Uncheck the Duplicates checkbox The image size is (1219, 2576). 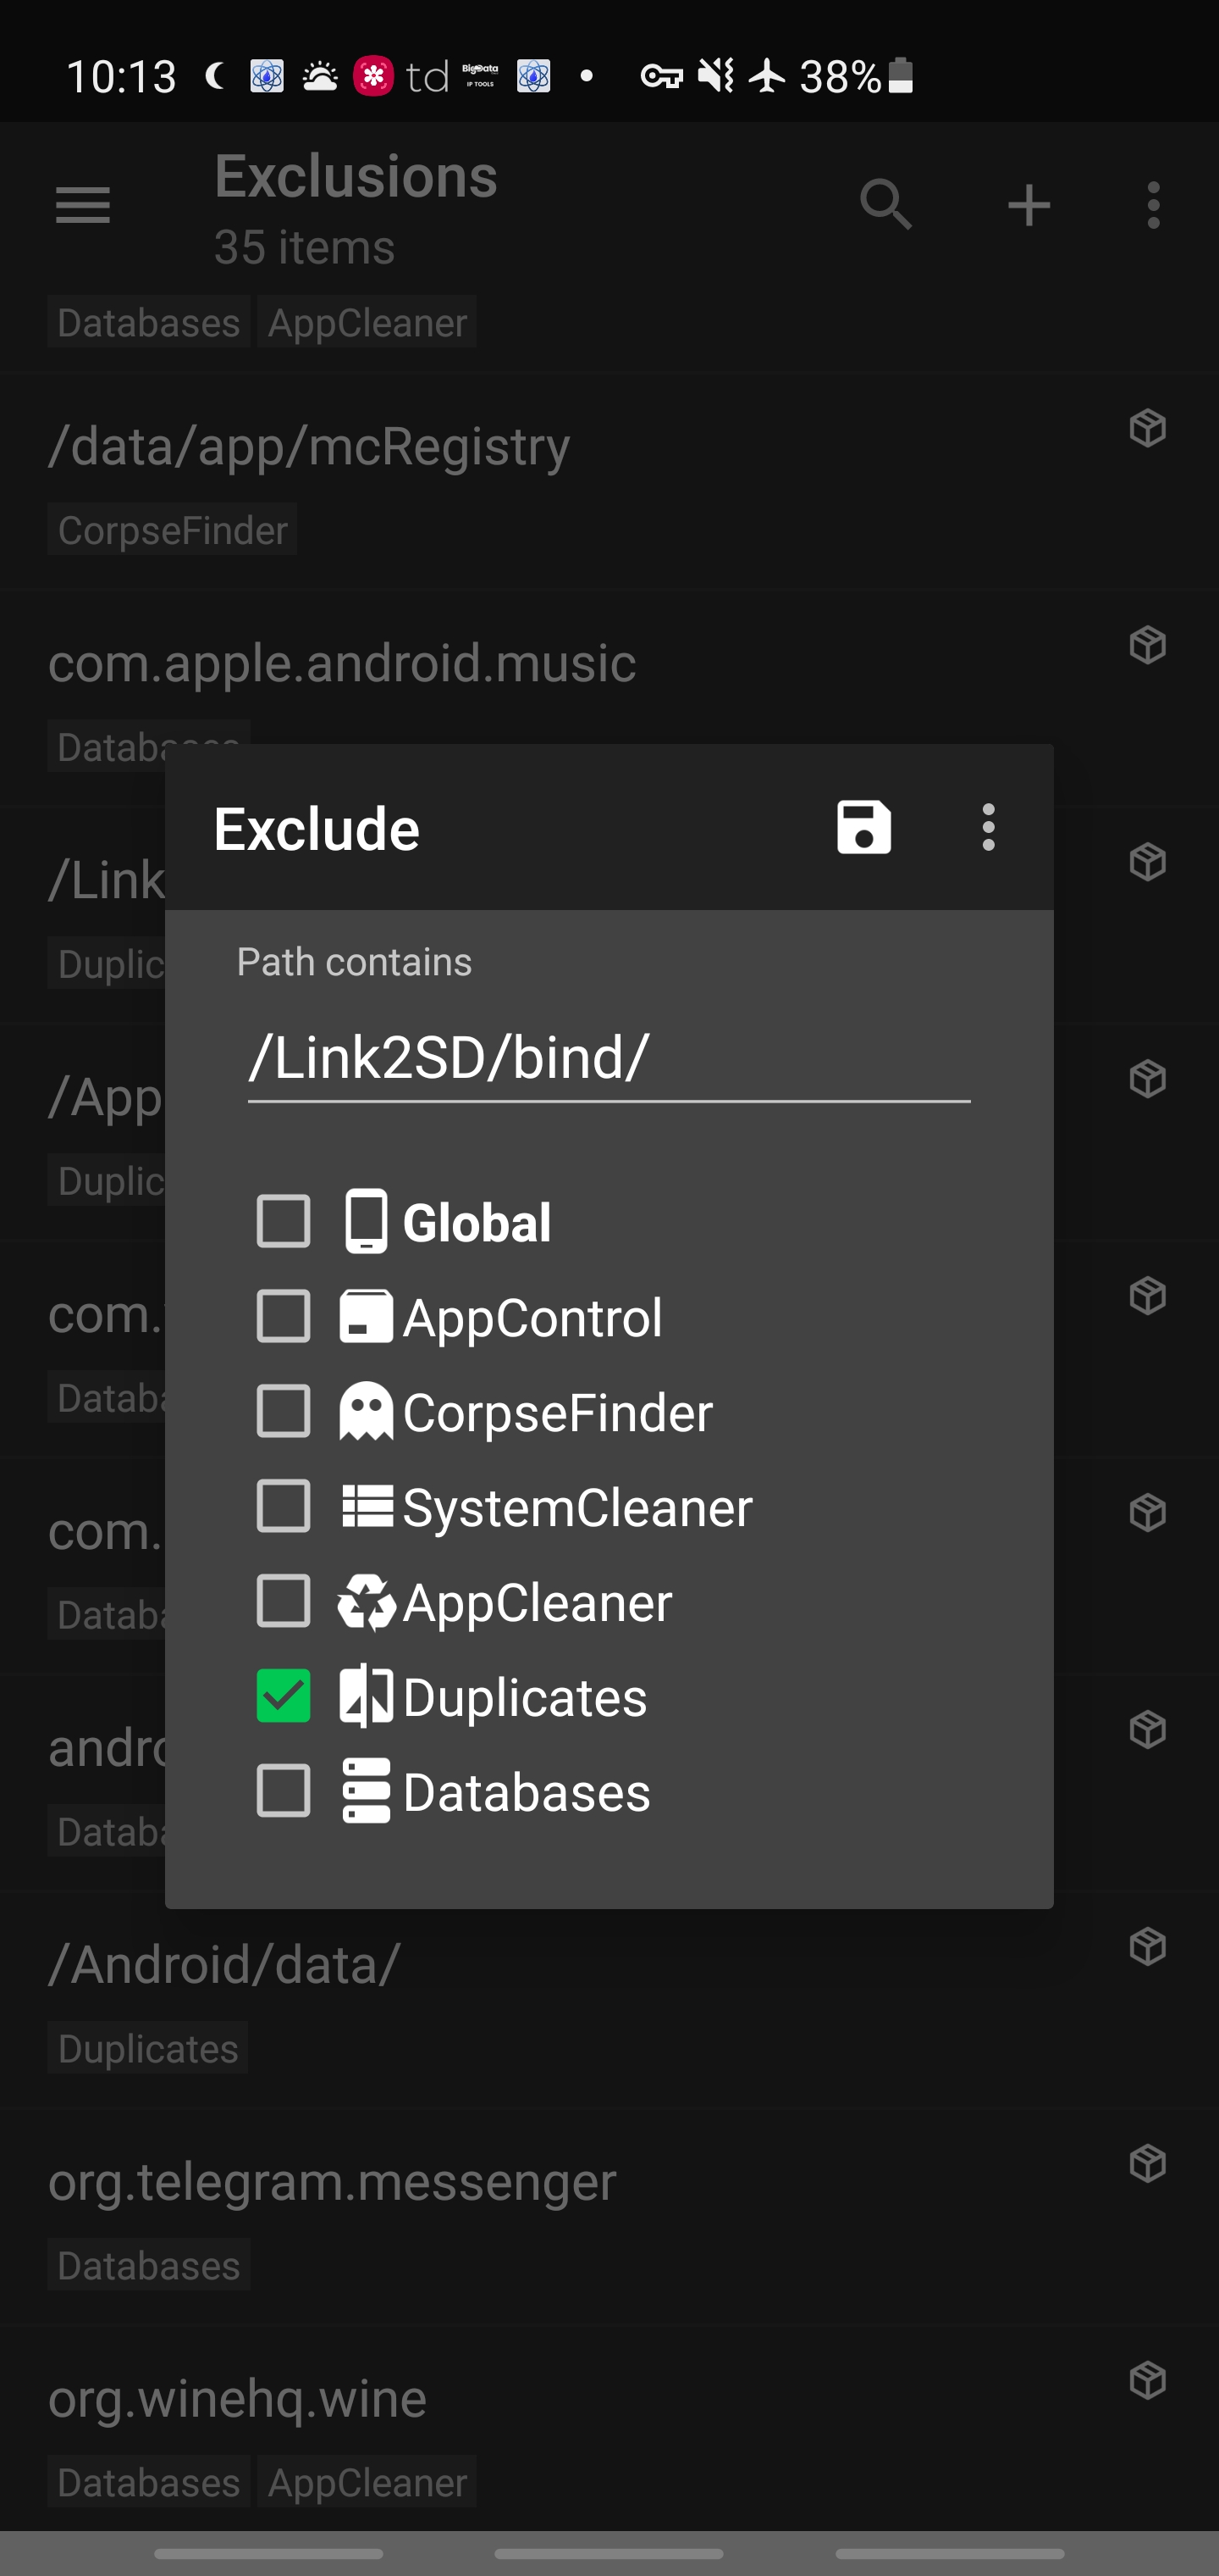pos(284,1696)
